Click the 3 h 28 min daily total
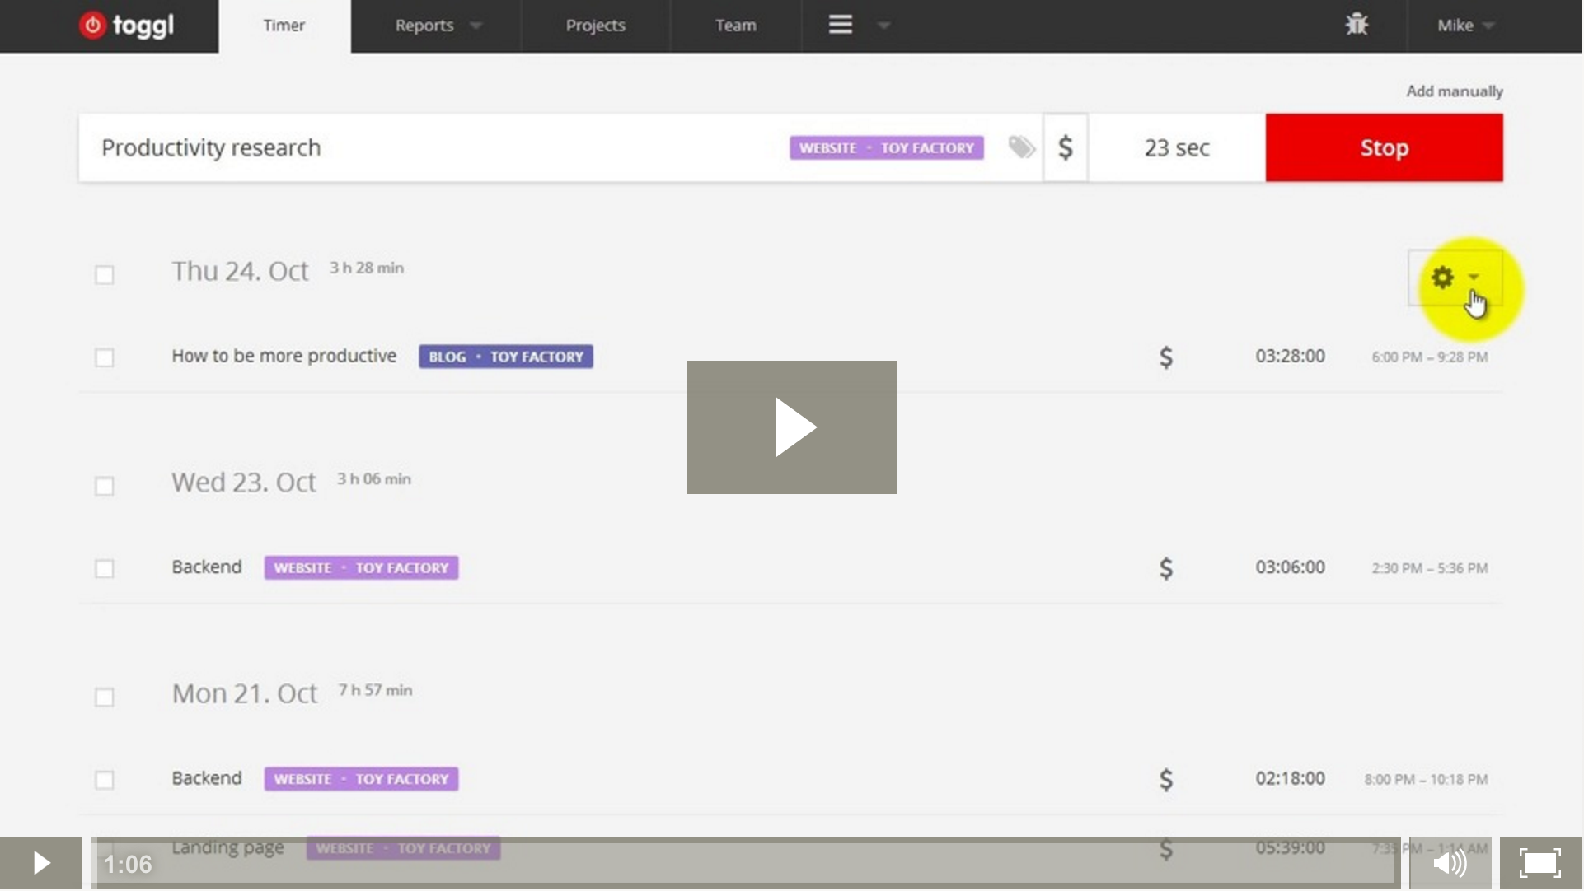This screenshot has height=891, width=1584. [x=367, y=268]
